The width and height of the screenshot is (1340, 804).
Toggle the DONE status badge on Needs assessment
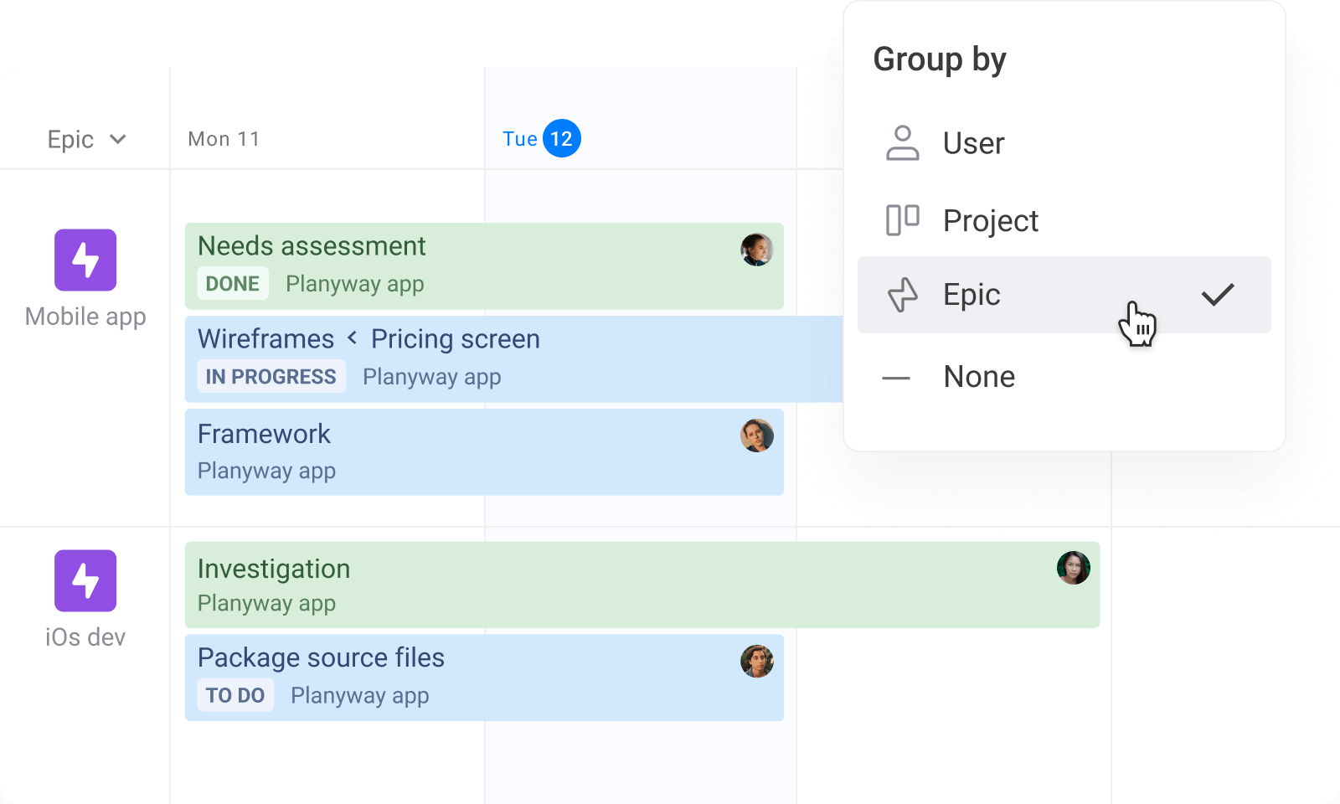[x=233, y=283]
